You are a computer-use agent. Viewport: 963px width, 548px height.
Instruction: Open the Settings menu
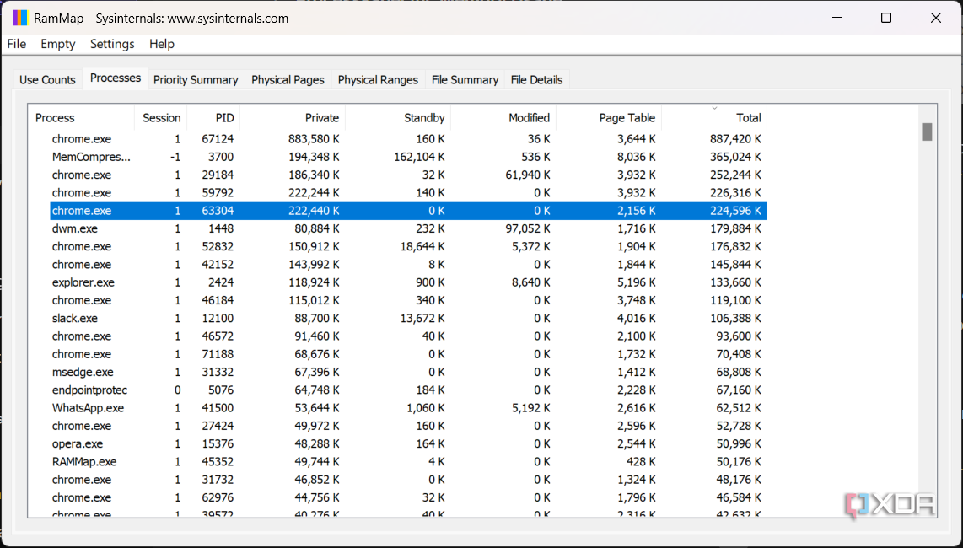112,44
